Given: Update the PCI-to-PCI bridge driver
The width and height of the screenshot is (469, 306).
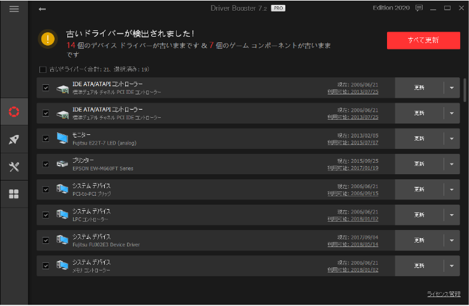Looking at the screenshot, I should 419,189.
